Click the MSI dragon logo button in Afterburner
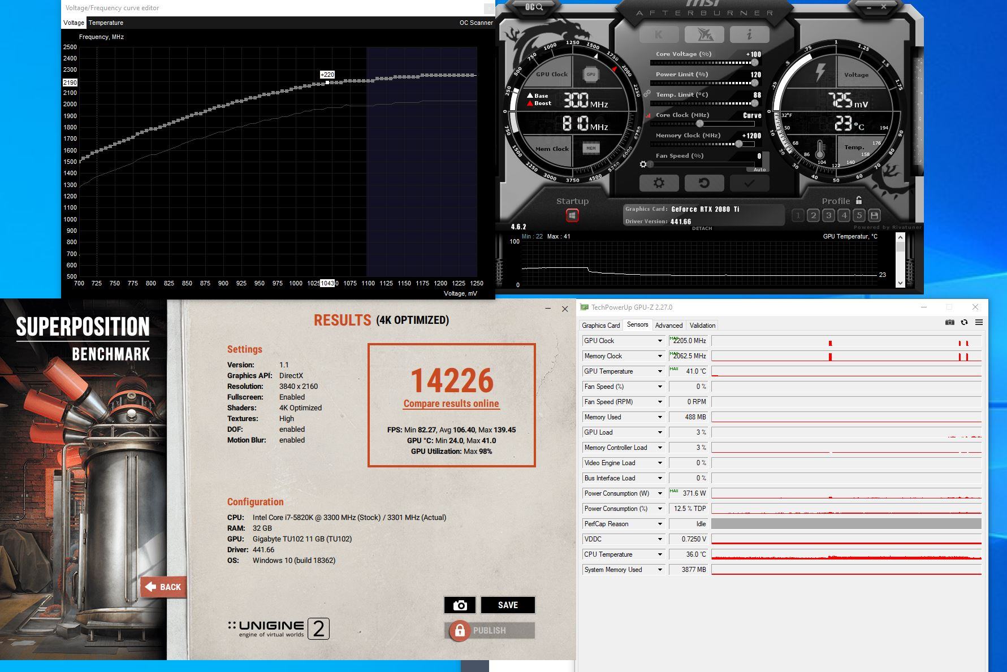The image size is (1007, 672). tap(704, 34)
